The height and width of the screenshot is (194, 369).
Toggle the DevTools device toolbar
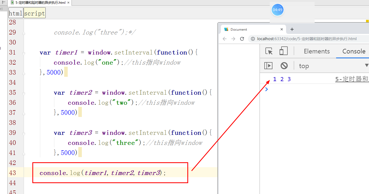tap(284, 51)
